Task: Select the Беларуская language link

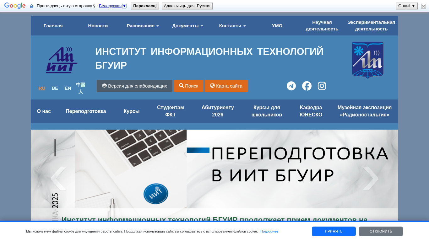Action: click(110, 6)
